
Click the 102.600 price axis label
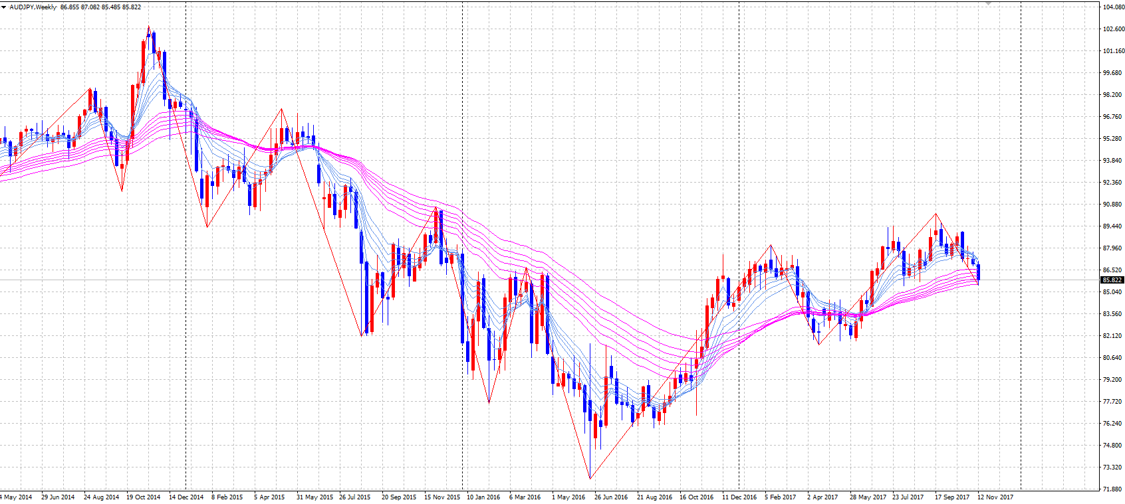pos(1113,29)
